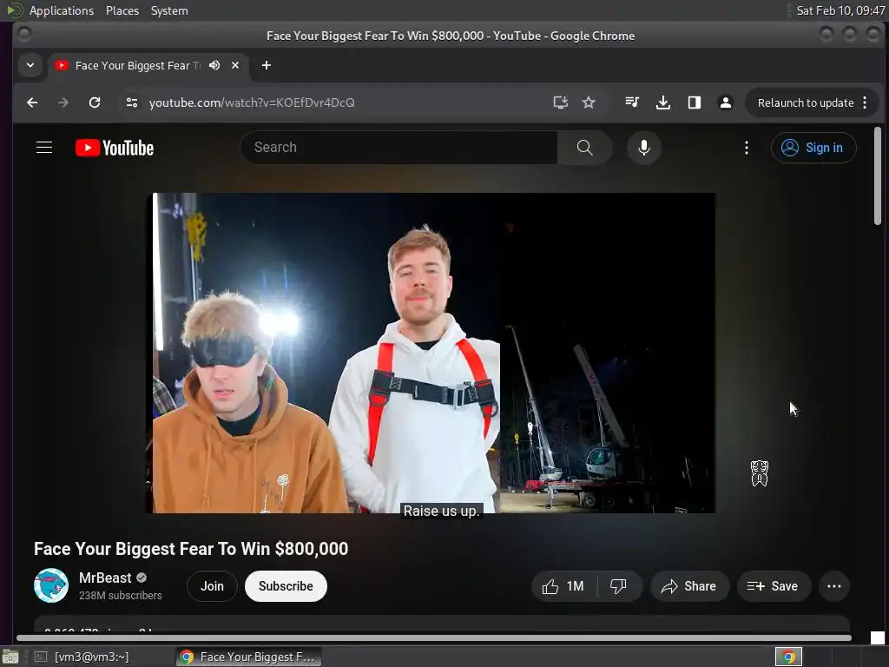Select the Face Your Biggest Fear tab
Screen dimensions: 889x667
(138, 65)
